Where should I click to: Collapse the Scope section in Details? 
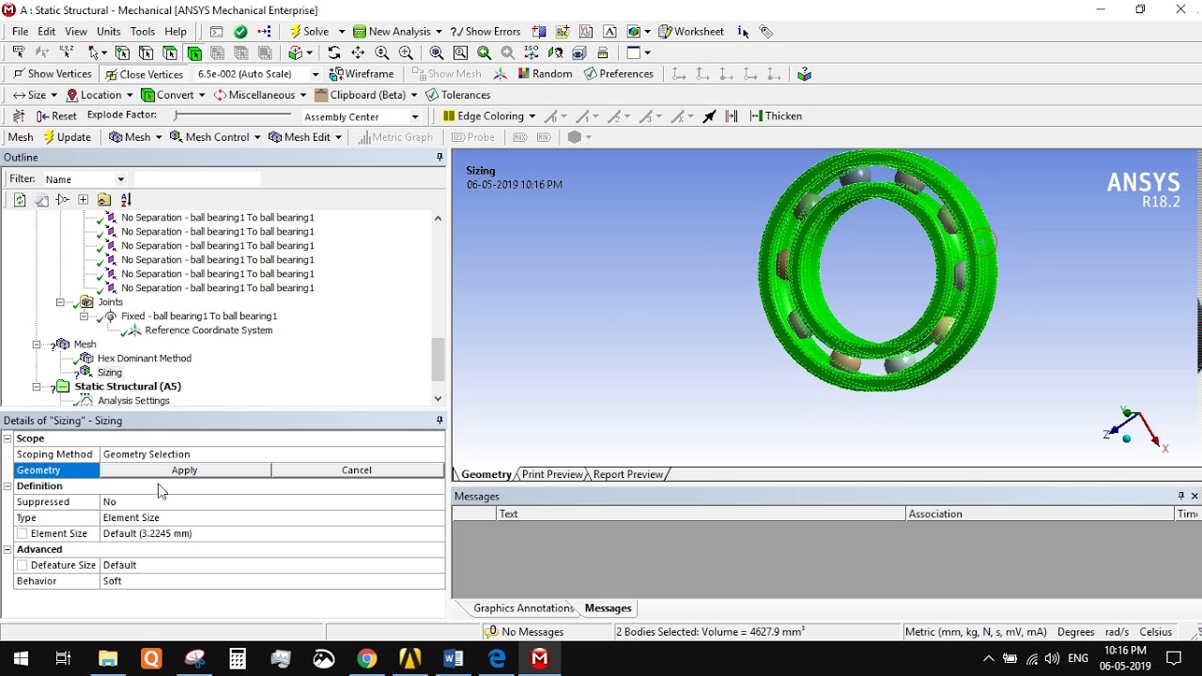[x=8, y=438]
